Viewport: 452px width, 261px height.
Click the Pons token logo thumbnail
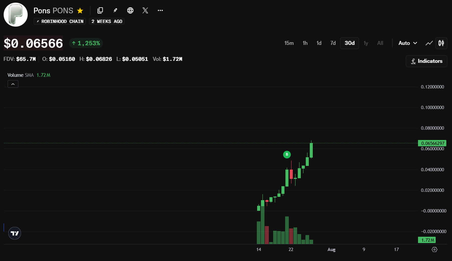[16, 15]
